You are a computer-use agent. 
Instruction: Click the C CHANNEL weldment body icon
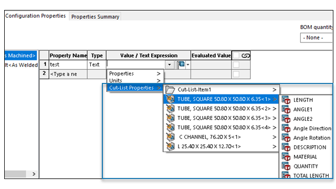click(x=170, y=137)
